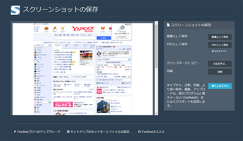Click the lightning bolt icon for FireShotプロ upgrade

tap(15, 132)
